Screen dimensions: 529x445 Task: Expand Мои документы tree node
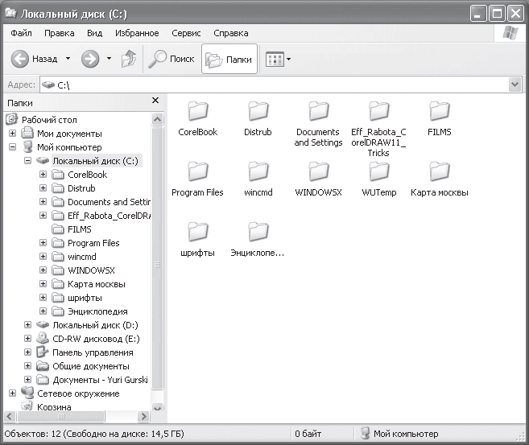pos(13,133)
